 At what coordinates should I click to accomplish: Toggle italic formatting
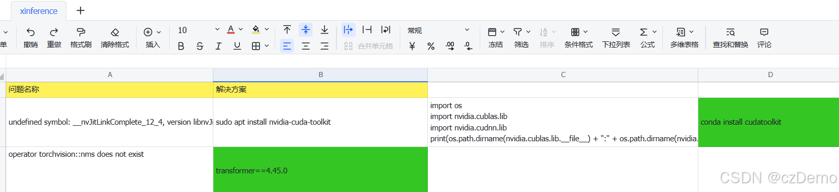(x=219, y=46)
